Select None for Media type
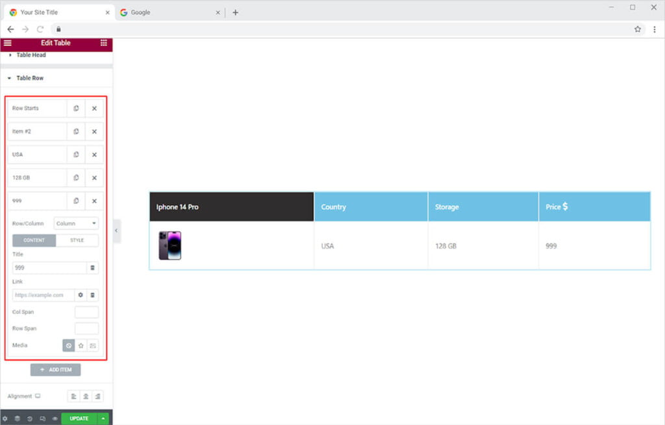 tap(69, 346)
